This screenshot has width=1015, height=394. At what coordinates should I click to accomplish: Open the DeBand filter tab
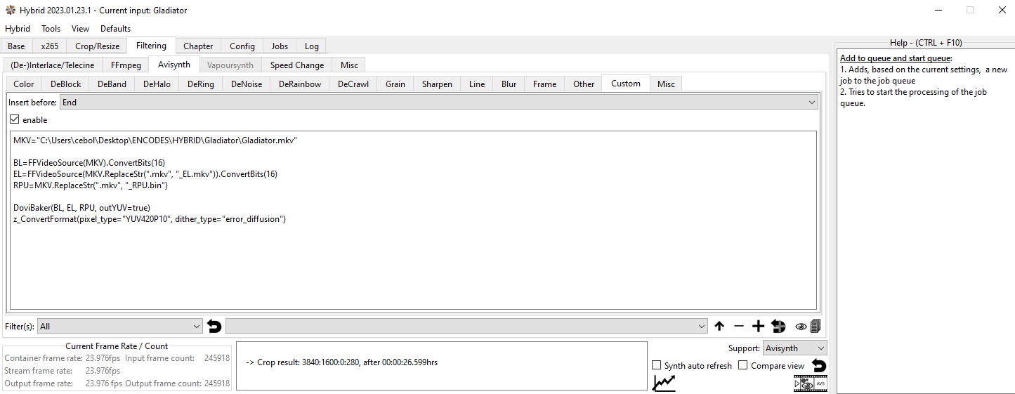(x=112, y=84)
